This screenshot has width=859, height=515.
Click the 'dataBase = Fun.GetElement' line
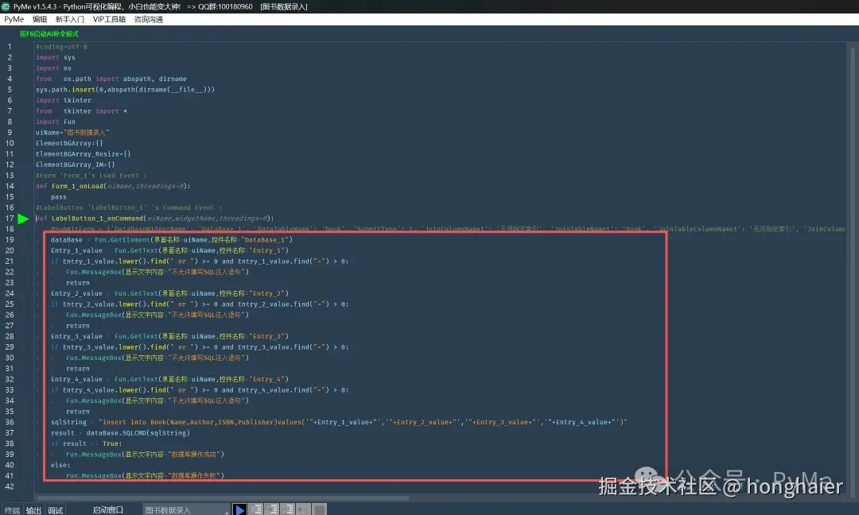coord(172,240)
